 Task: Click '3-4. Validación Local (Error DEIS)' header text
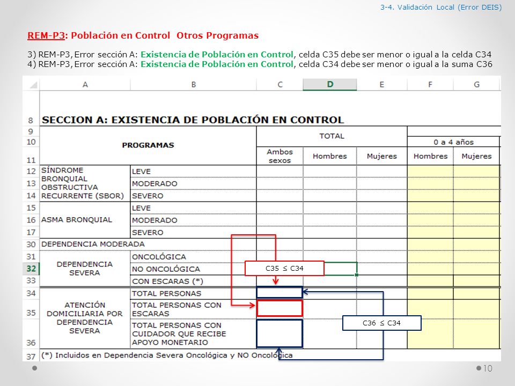(441, 7)
